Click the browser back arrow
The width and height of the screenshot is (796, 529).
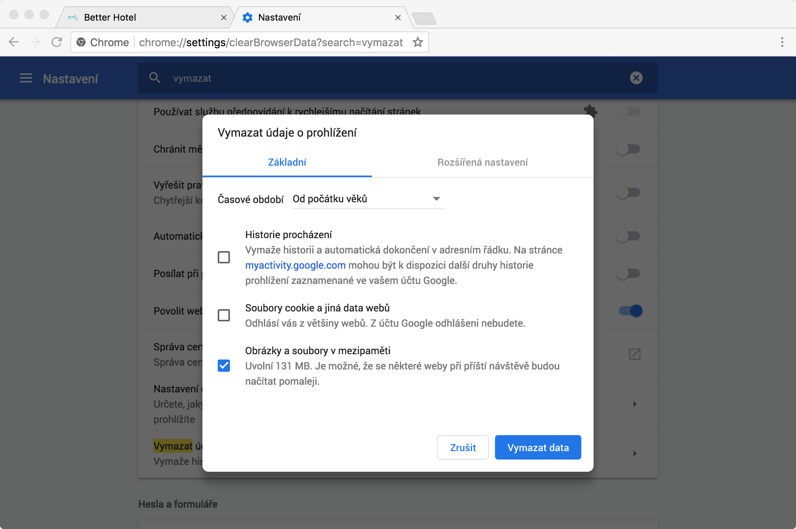[x=14, y=42]
